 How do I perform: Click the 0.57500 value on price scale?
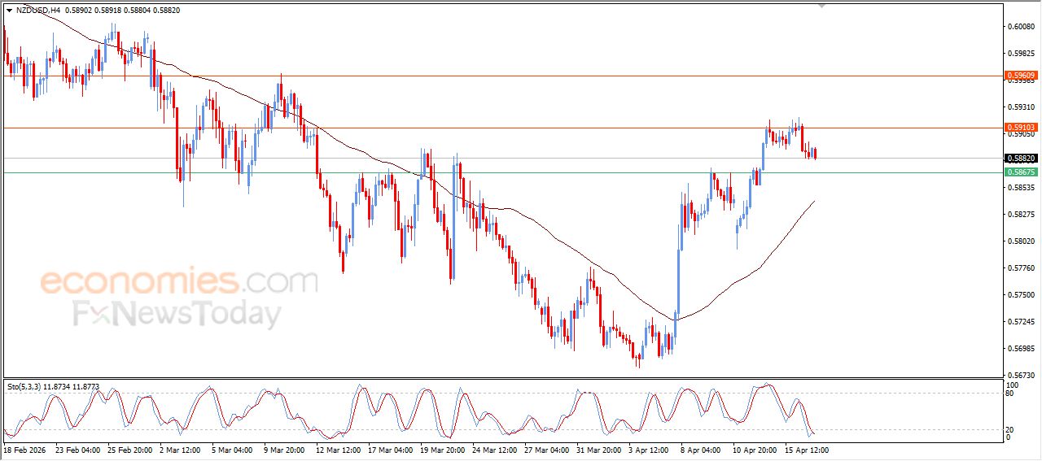point(1020,294)
